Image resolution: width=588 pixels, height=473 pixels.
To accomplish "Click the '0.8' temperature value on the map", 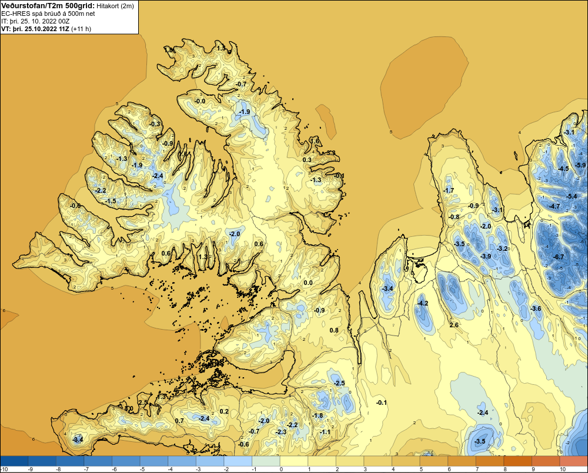I will 334,330.
